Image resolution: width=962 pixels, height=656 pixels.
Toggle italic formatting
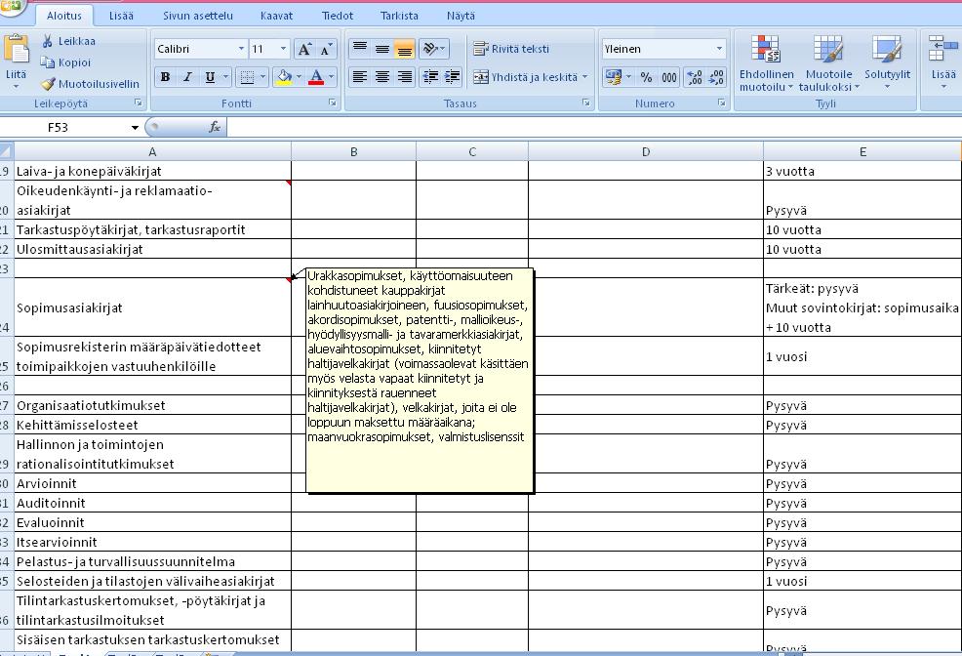point(187,77)
